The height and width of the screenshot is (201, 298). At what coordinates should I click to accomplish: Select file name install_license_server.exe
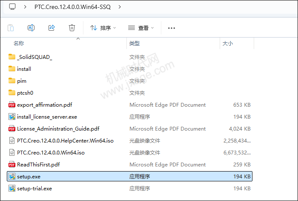click(47, 117)
